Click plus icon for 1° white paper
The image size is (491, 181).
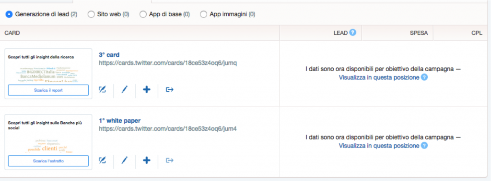[147, 160]
